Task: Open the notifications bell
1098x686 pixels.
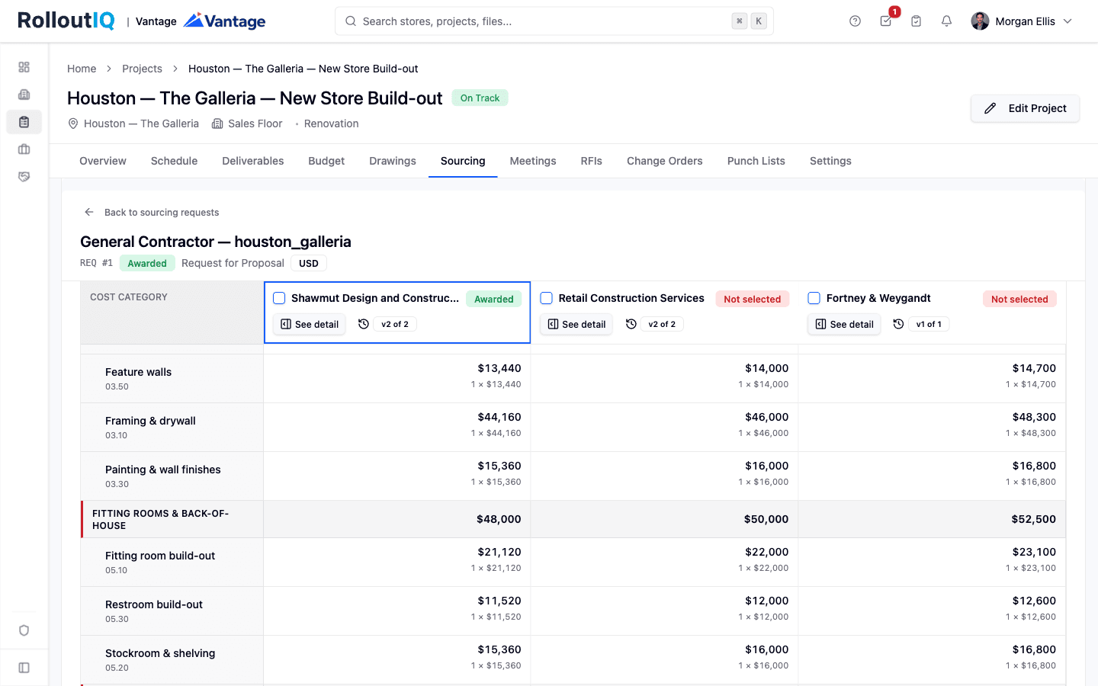Action: 946,21
